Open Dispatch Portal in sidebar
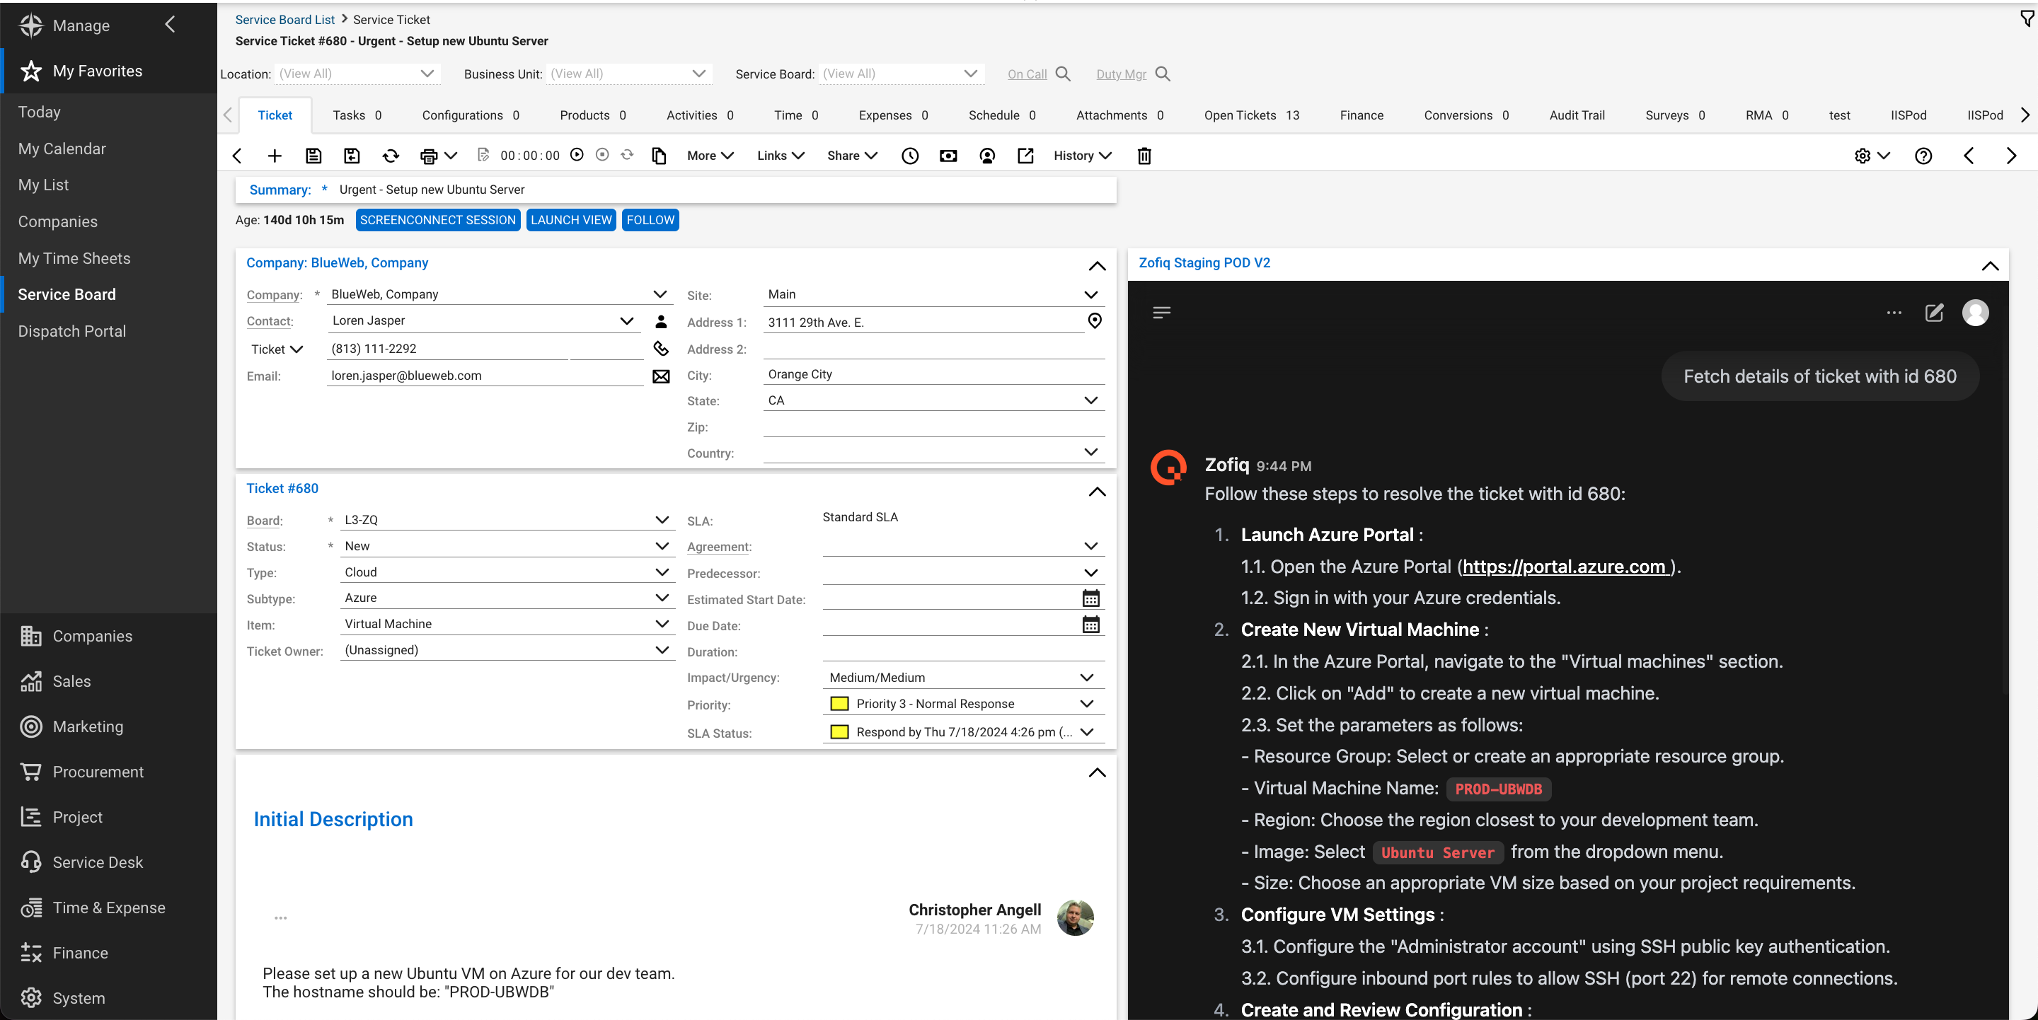 (72, 331)
